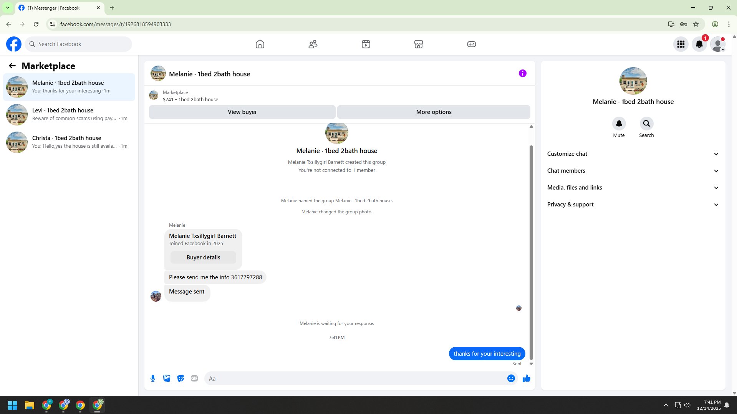Focus the Search Facebook field

point(78,44)
